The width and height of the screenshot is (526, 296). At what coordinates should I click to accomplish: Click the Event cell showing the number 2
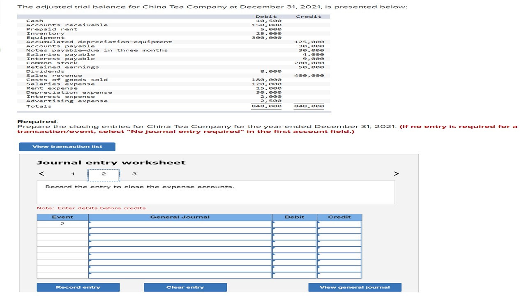tap(62, 224)
